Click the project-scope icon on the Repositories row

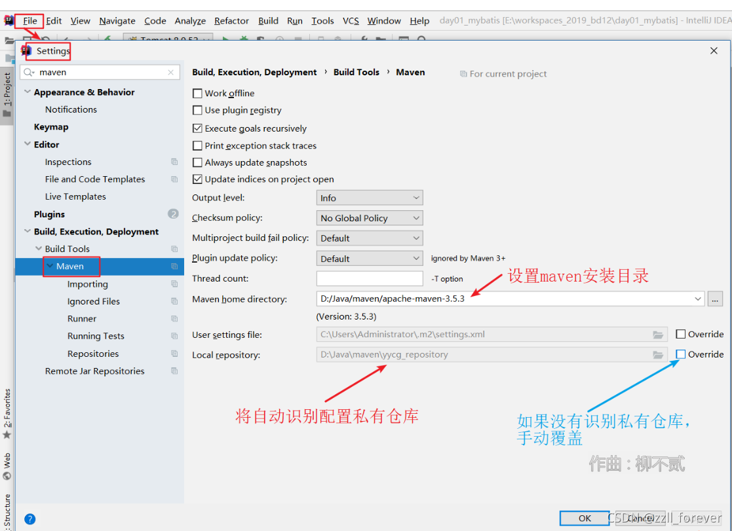click(x=174, y=353)
